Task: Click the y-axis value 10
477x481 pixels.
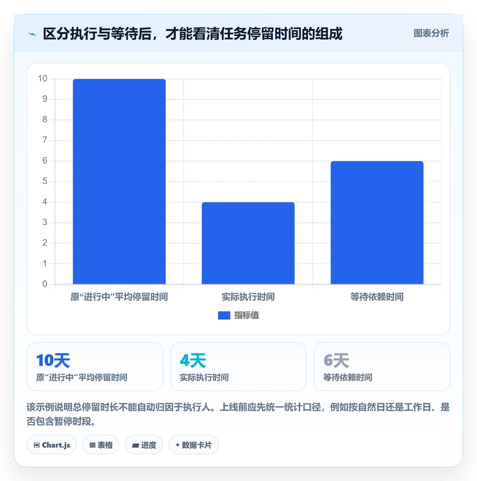Action: pos(43,79)
